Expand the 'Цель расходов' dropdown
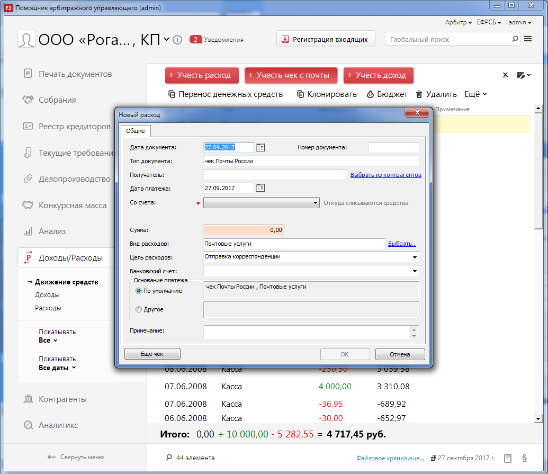The image size is (548, 474). (x=414, y=257)
